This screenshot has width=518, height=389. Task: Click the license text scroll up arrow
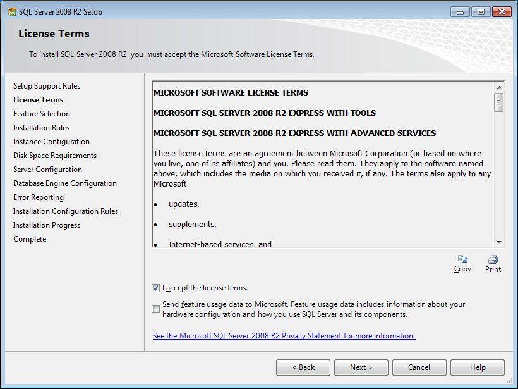point(499,87)
